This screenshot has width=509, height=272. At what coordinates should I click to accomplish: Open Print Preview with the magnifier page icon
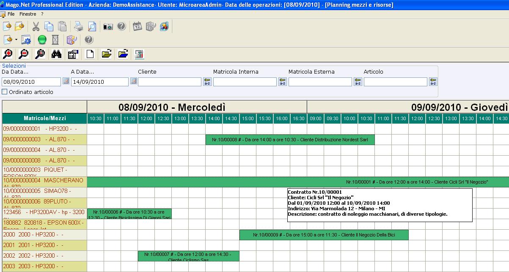92,26
